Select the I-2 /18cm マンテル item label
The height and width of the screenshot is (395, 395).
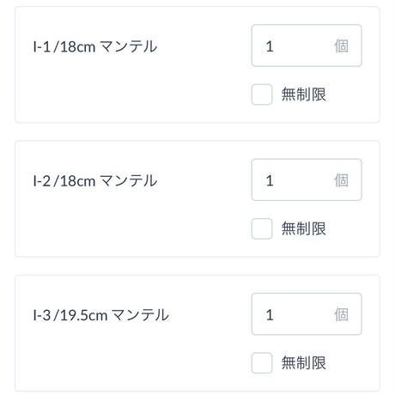click(x=95, y=180)
